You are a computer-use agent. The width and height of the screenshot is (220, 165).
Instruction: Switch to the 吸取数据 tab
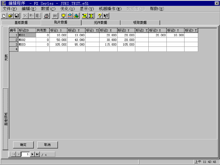tap(140, 23)
